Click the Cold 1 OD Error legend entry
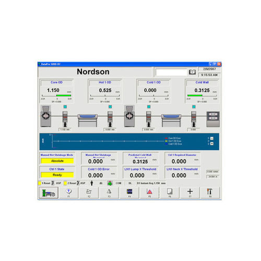The image size is (261, 261). [173, 144]
